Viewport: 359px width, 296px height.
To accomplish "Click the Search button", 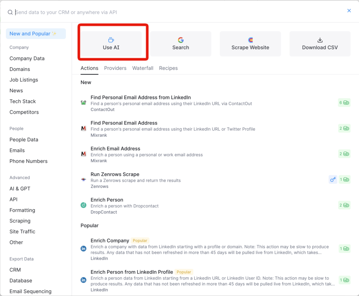I will point(181,44).
